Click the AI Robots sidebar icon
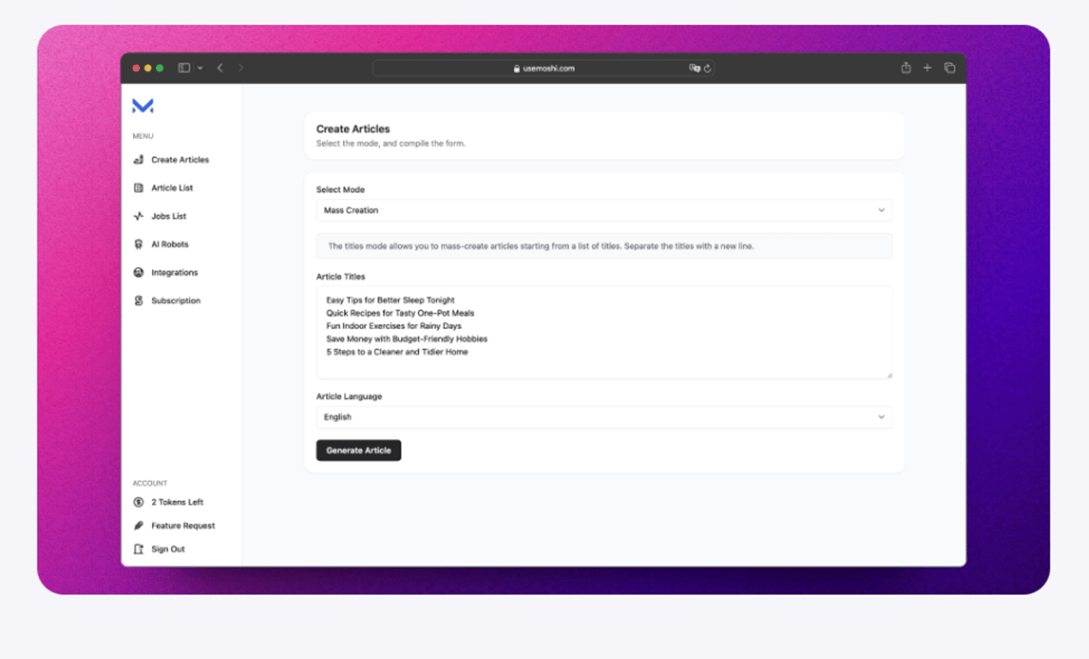This screenshot has height=659, width=1089. (138, 245)
